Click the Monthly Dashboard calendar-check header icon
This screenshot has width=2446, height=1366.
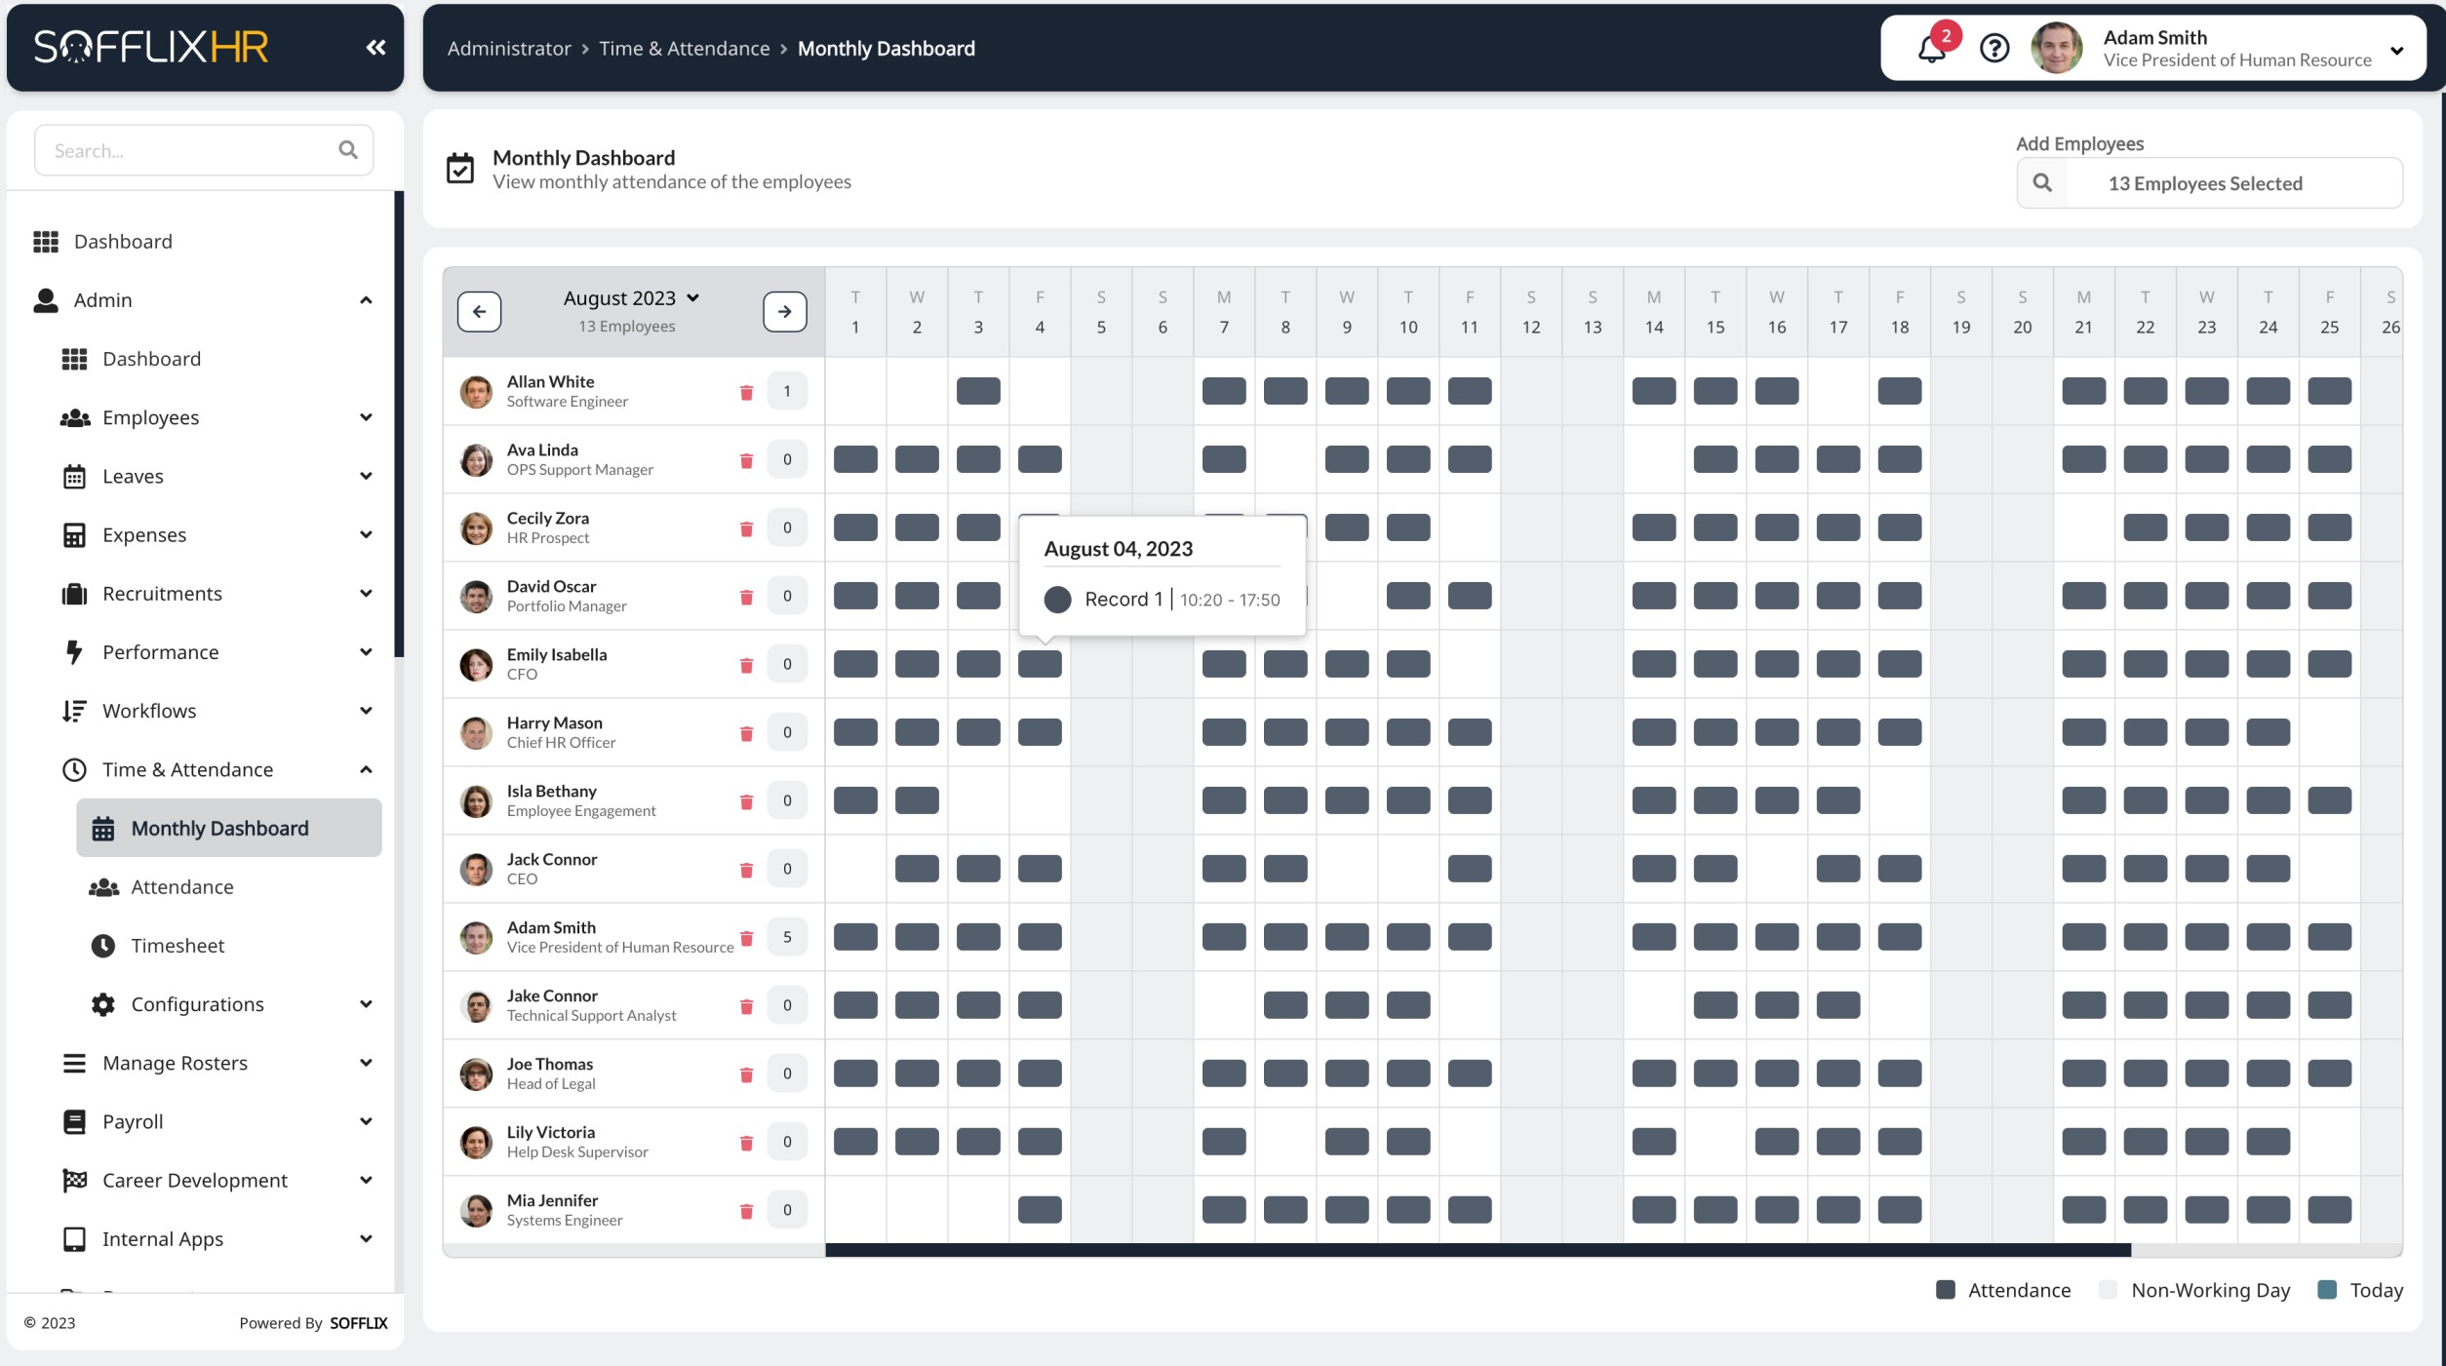coord(460,169)
